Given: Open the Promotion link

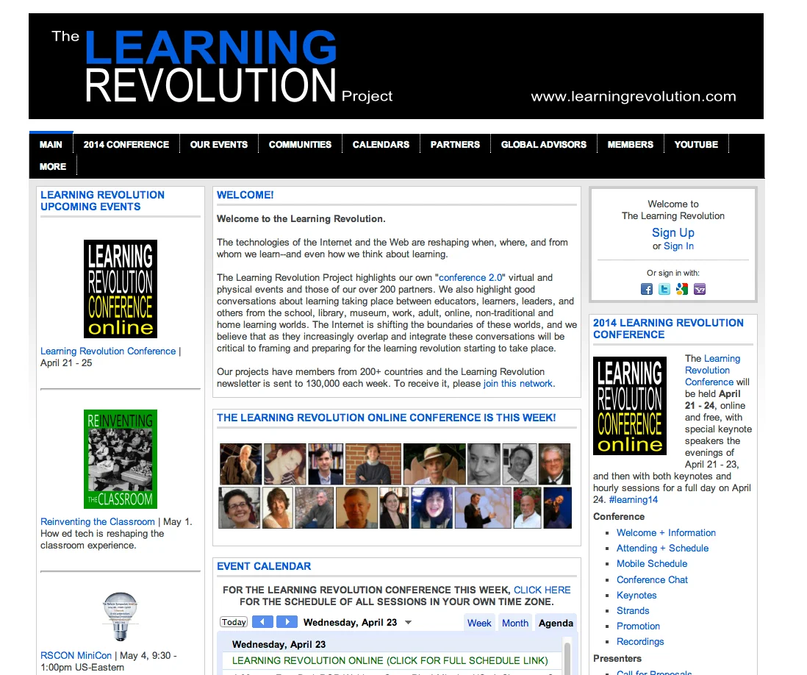Looking at the screenshot, I should (638, 626).
